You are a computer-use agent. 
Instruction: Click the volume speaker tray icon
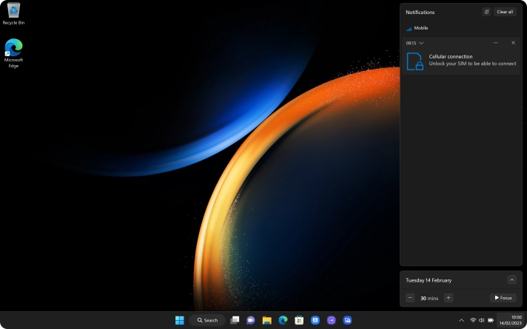481,320
